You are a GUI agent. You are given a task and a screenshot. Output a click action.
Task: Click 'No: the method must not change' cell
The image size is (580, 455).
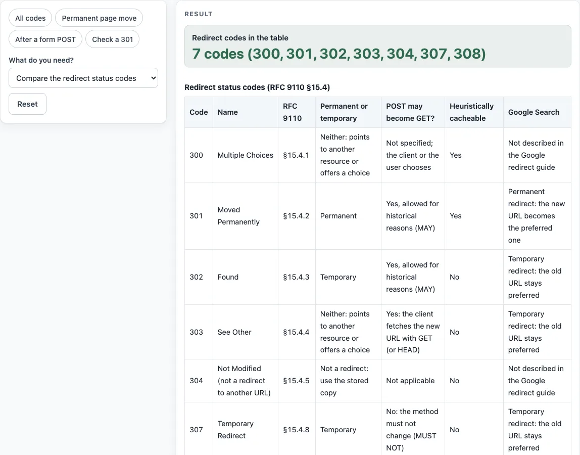coord(413,429)
